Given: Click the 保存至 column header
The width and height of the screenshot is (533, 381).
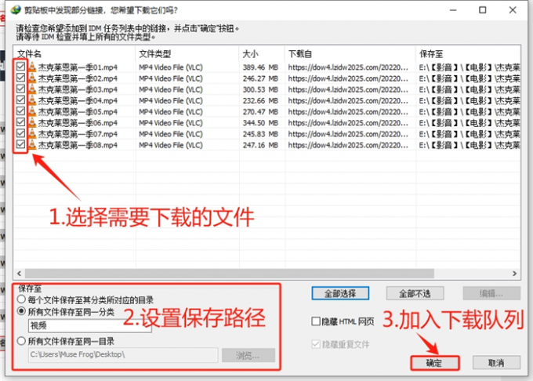Looking at the screenshot, I should 468,53.
